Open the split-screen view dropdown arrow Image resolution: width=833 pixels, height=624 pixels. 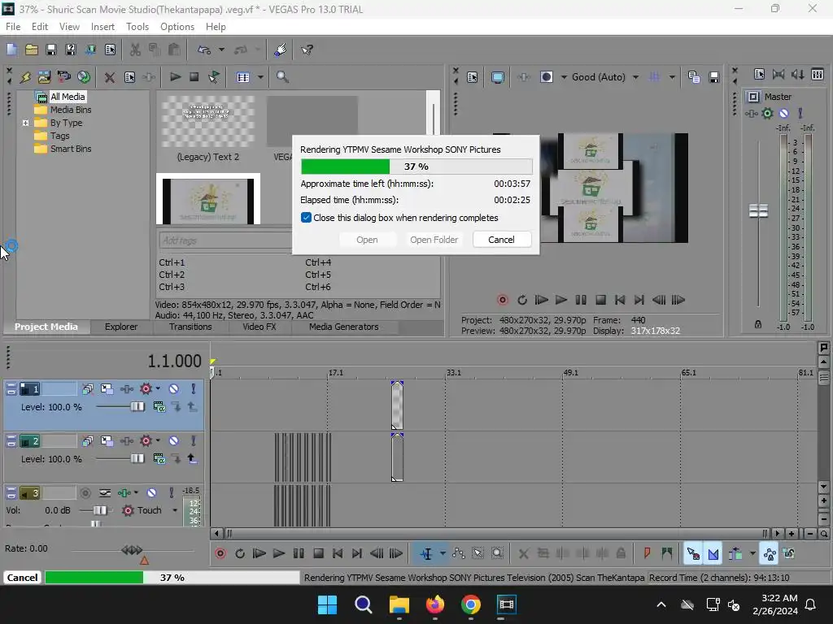click(x=564, y=77)
